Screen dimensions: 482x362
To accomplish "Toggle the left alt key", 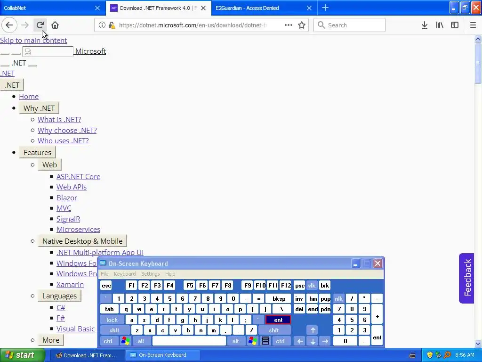I will point(141,341).
